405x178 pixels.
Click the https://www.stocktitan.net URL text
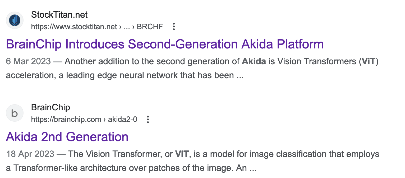[x=74, y=27]
